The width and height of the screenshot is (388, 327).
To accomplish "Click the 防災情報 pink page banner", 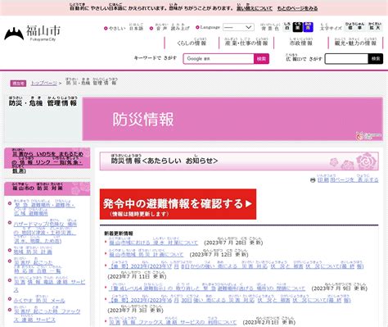I will coord(232,119).
